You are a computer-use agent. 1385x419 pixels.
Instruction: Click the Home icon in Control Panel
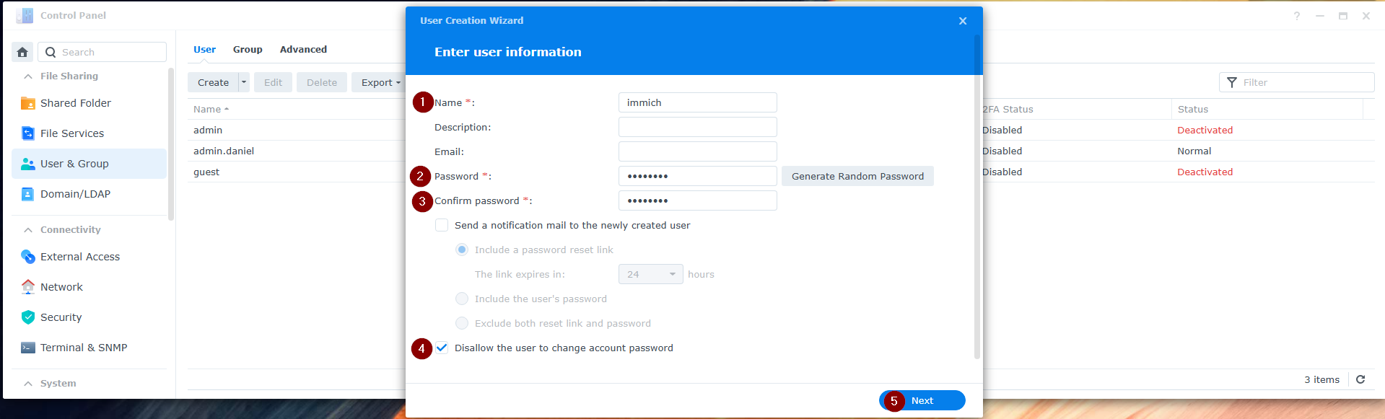[22, 52]
